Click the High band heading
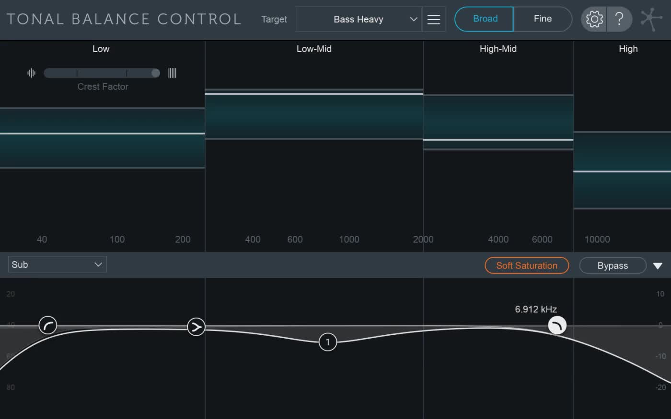 [x=628, y=49]
